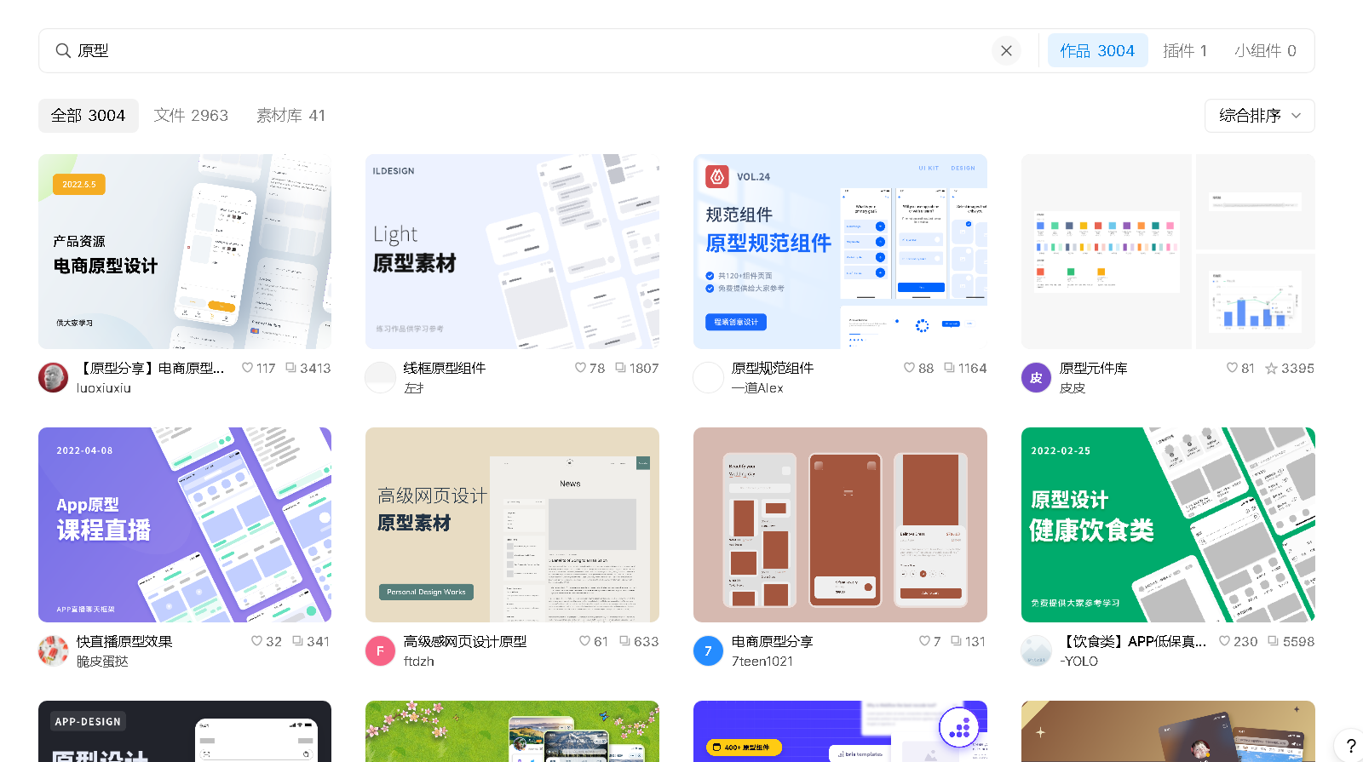The width and height of the screenshot is (1363, 762).
Task: Switch to 插件 1 tab
Action: (x=1185, y=51)
